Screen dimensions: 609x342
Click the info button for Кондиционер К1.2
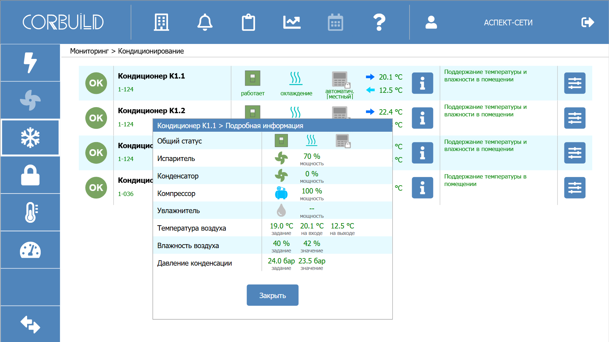[x=422, y=118]
